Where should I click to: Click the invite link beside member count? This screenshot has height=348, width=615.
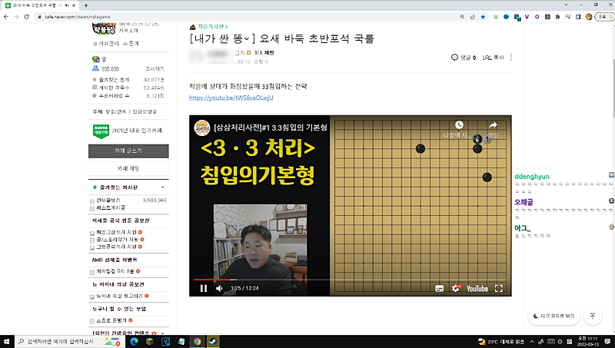tap(155, 68)
